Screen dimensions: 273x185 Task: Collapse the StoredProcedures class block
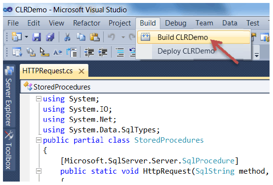[x=39, y=140]
